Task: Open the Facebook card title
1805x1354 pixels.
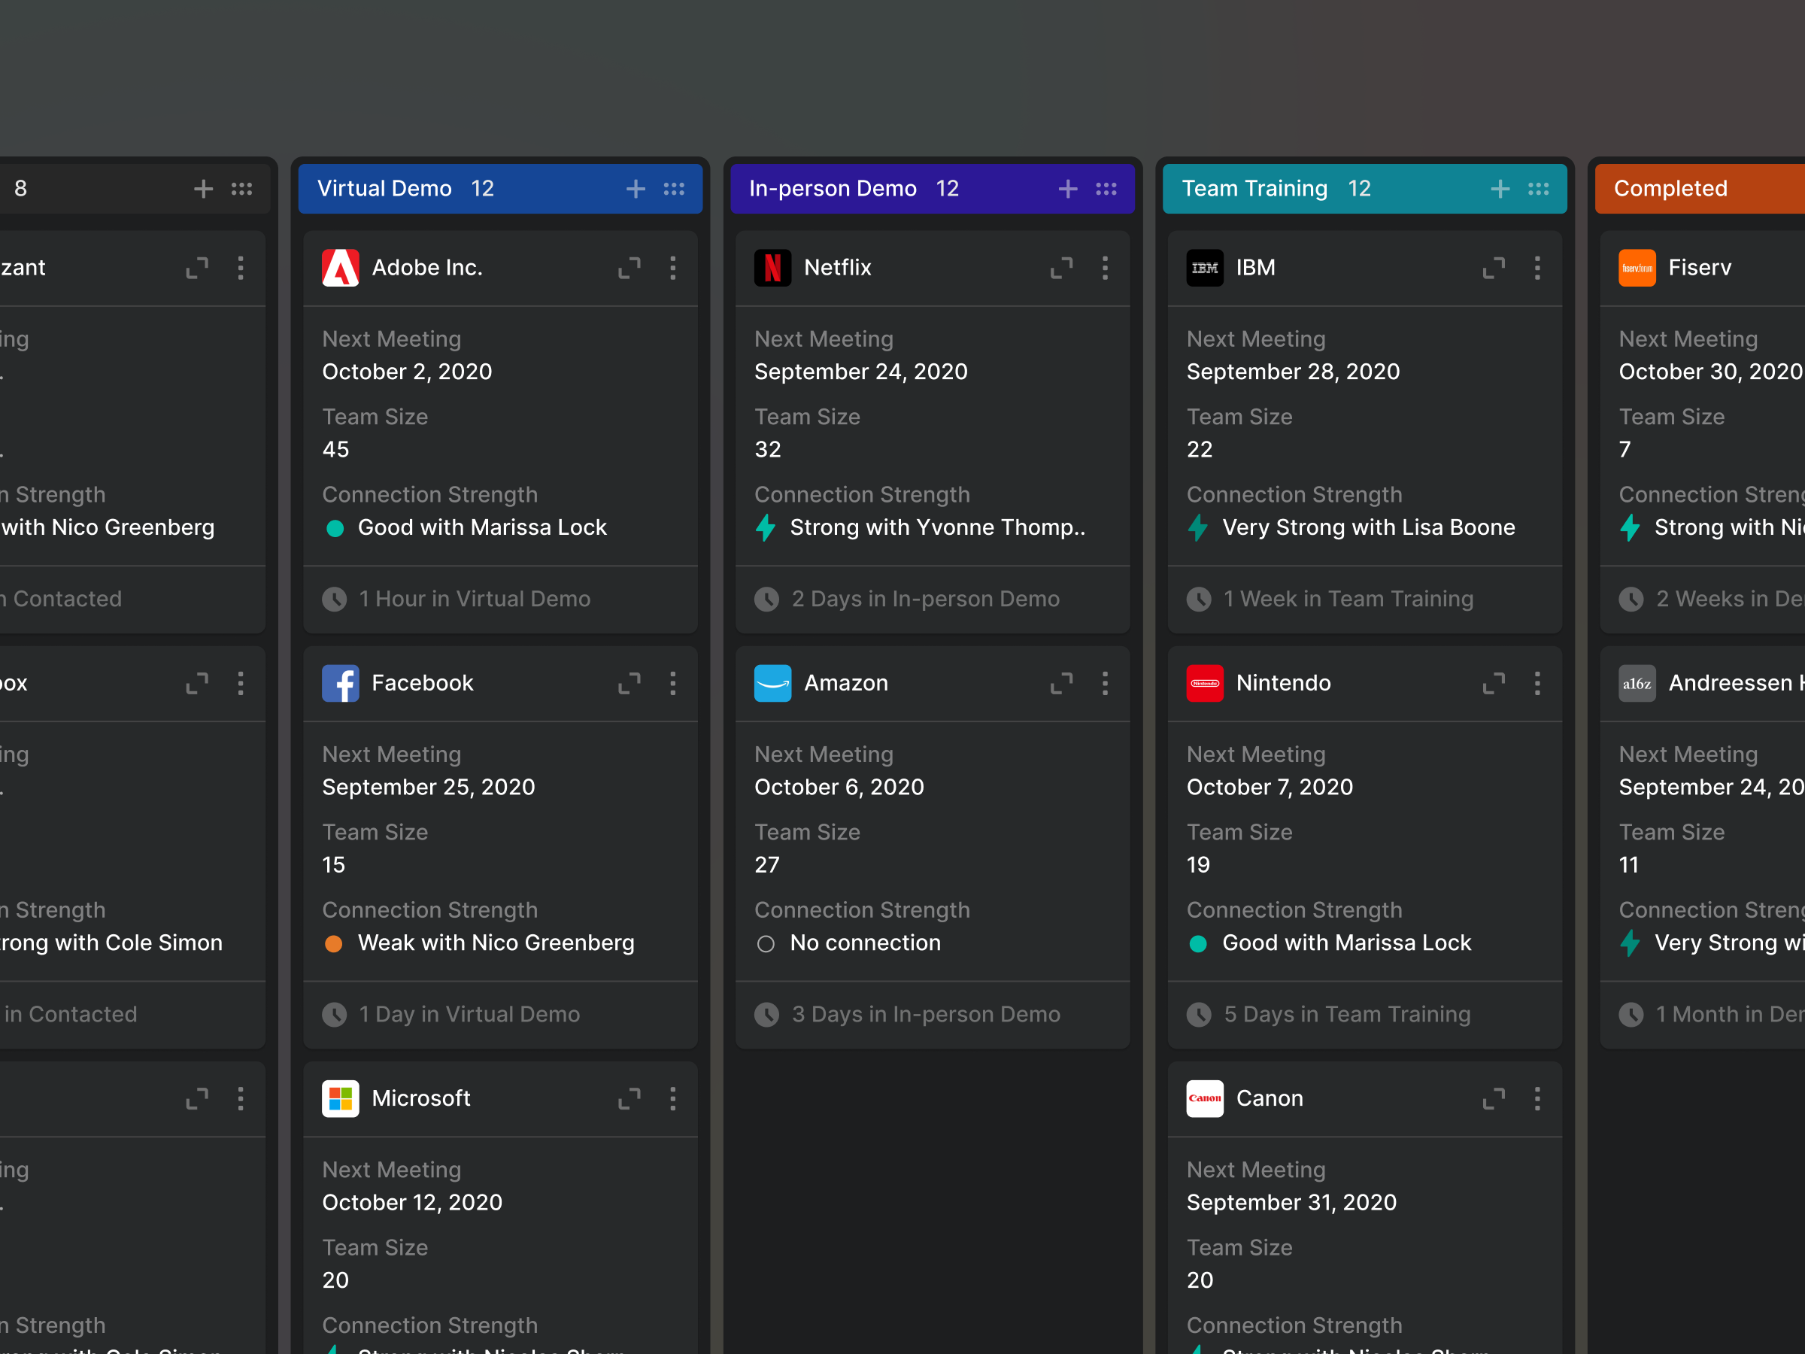Action: point(423,683)
